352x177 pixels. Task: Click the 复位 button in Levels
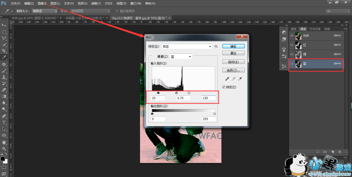[233, 53]
